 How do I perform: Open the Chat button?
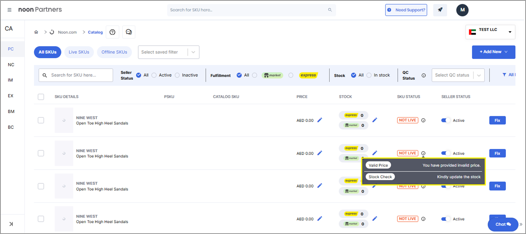[x=503, y=224]
